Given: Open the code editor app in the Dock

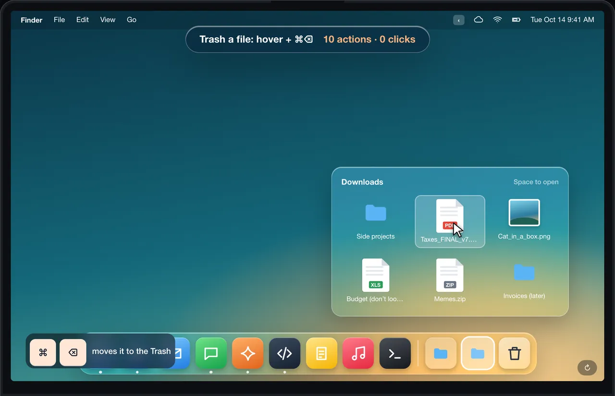Looking at the screenshot, I should 285,354.
